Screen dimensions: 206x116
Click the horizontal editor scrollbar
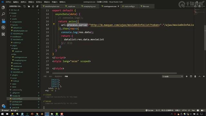coord(115,73)
